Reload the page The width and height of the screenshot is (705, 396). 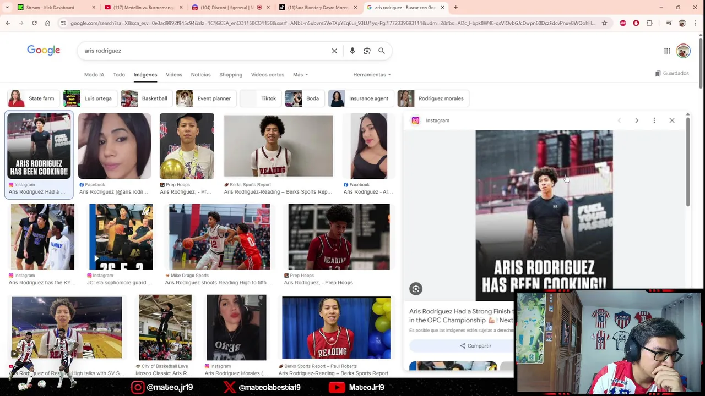[34, 23]
